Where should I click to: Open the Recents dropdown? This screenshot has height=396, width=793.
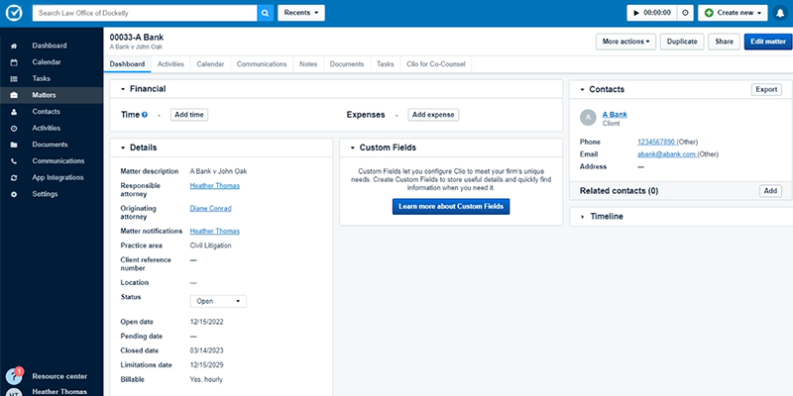tap(301, 13)
